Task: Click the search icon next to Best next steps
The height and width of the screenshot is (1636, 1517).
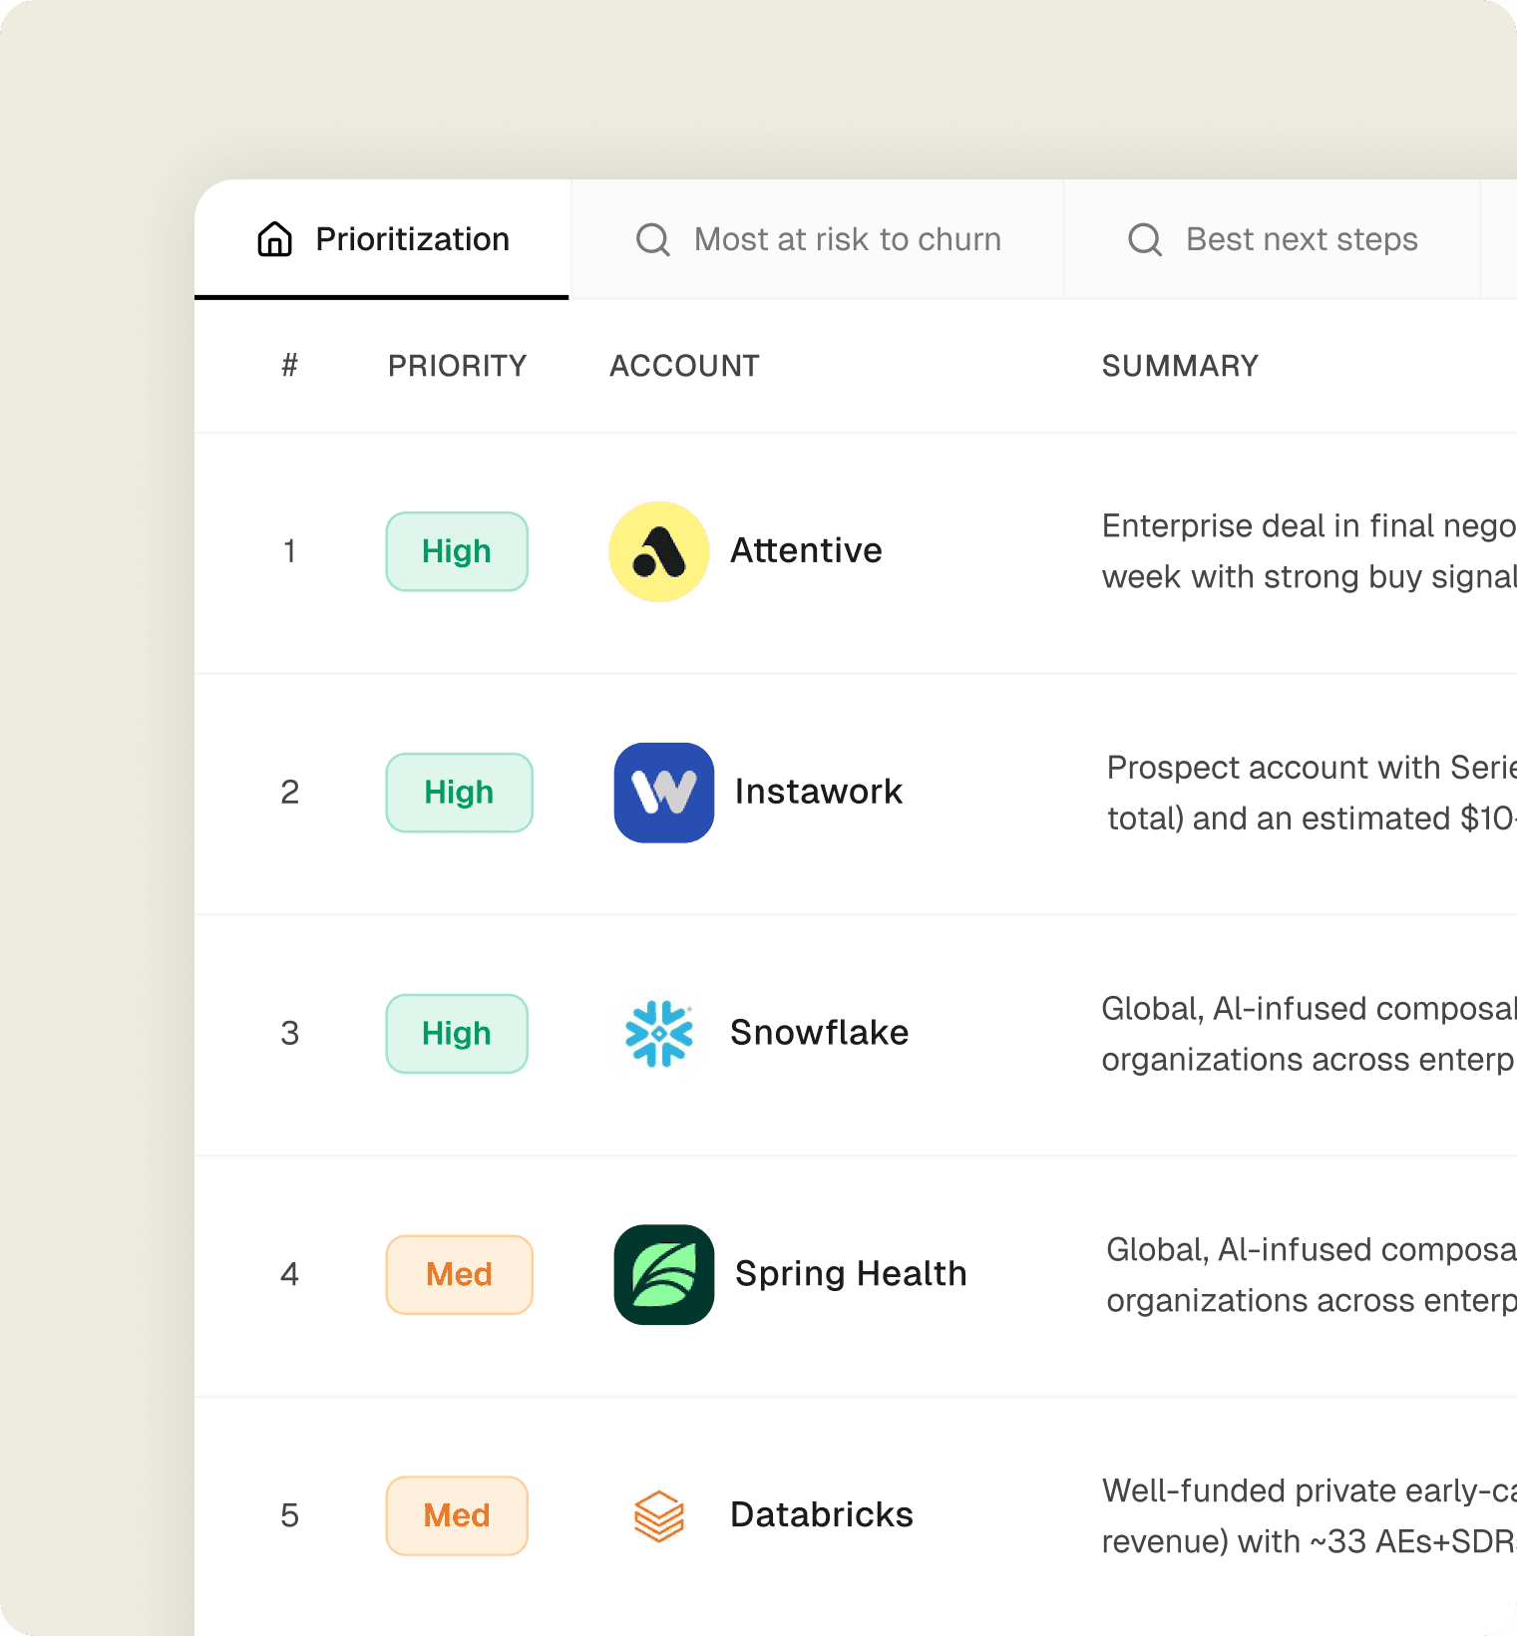Action: click(1145, 239)
